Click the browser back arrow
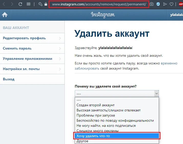This screenshot has height=144, width=183. [4, 4]
